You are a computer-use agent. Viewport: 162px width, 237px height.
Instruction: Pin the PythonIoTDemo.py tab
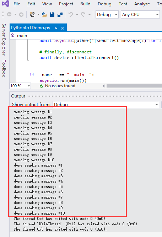[x=56, y=28]
